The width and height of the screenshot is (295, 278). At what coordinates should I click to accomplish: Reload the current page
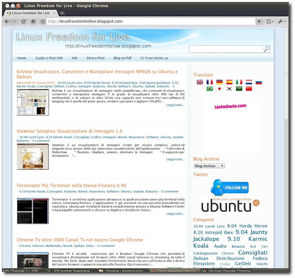click(x=23, y=21)
